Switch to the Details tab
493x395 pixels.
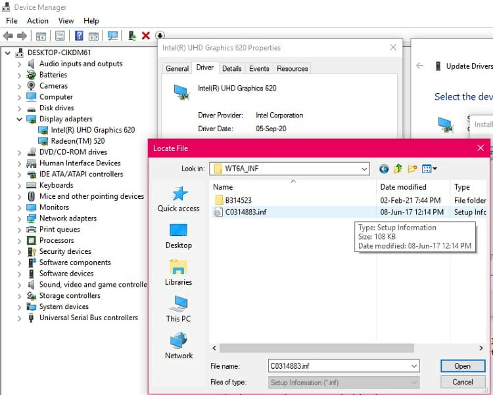[232, 68]
